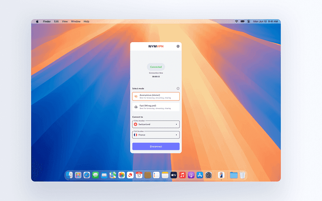Open the Finder menu in menu bar
322x201 pixels.
coord(47,21)
